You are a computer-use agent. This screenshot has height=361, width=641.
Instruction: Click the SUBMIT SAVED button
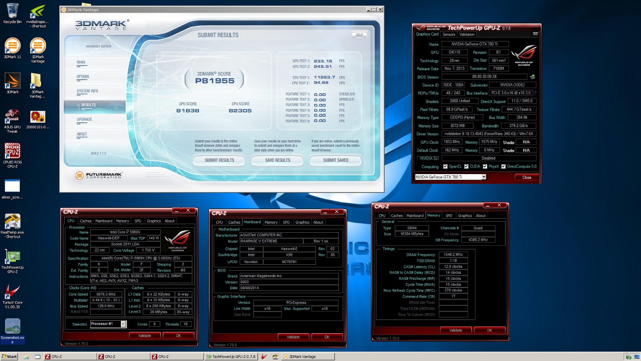point(336,160)
